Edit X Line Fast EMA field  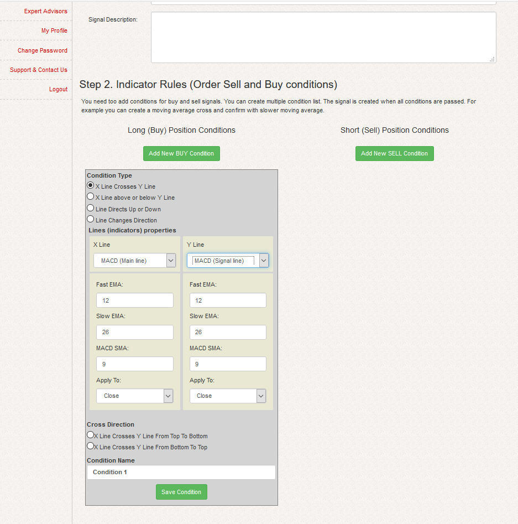(x=134, y=300)
